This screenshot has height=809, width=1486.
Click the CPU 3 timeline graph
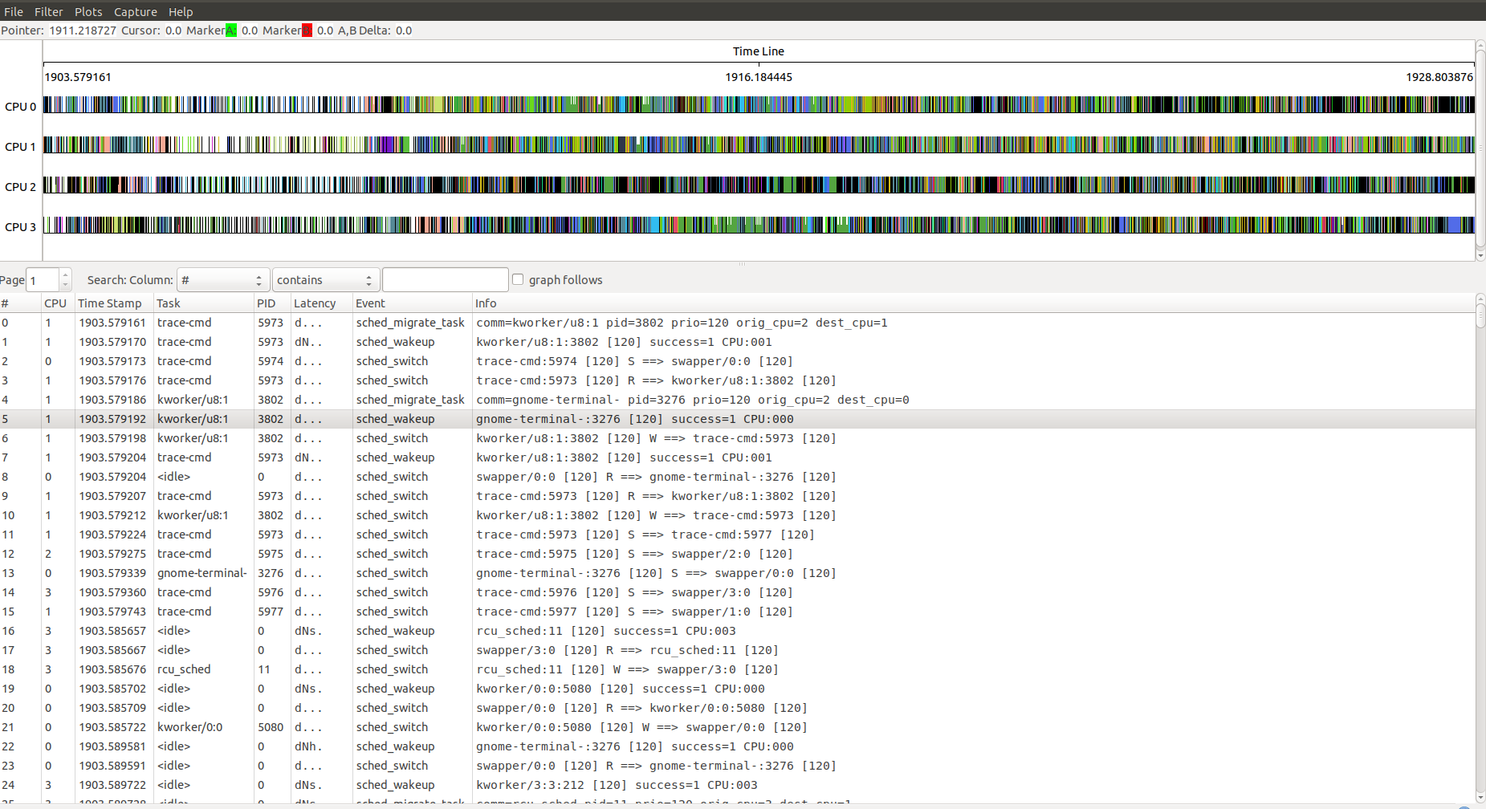coord(723,226)
